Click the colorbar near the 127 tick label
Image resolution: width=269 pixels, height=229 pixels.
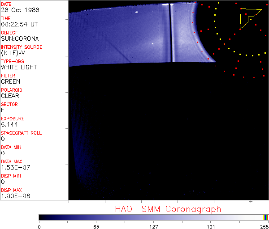153,217
